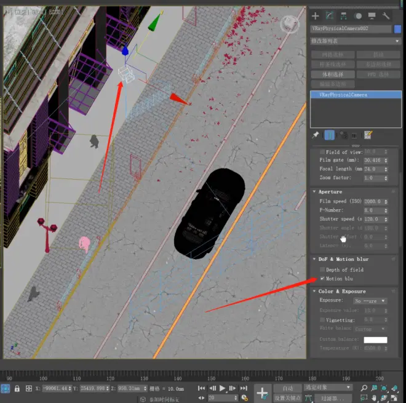This screenshot has height=403, width=406.
Task: Toggle the Pin Stack pushpin icon
Action: pyautogui.click(x=315, y=135)
